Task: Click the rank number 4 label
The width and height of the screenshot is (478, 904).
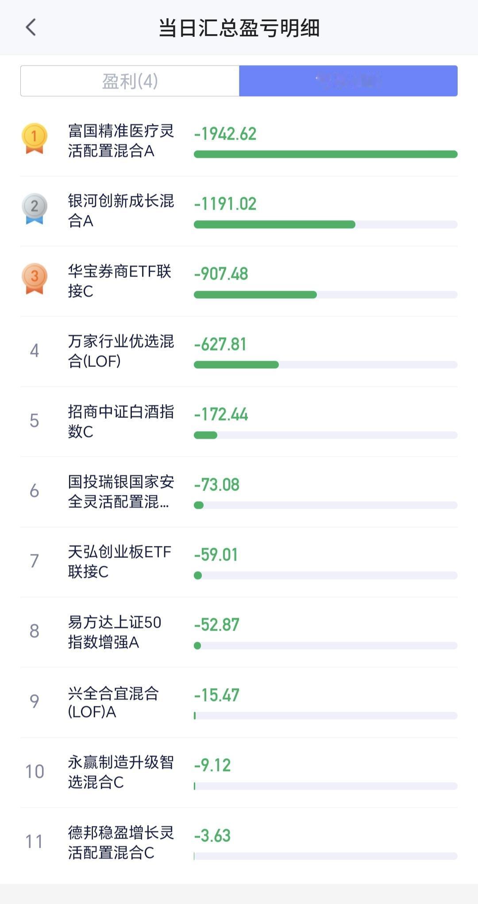Action: [35, 351]
